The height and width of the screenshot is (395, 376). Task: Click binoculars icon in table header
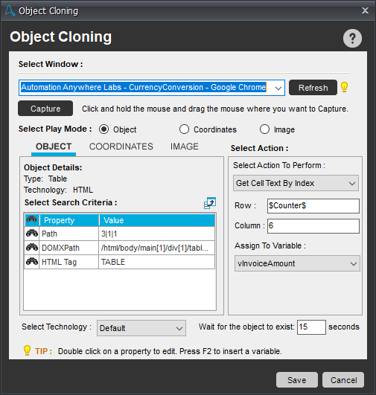(32, 220)
